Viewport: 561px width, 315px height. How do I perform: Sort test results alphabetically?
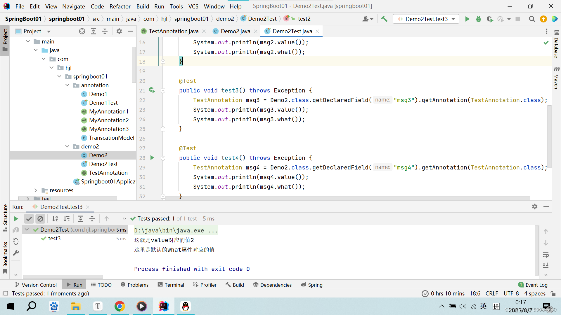coord(55,218)
